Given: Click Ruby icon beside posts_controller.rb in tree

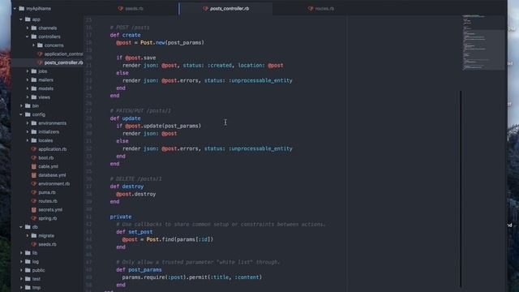Looking at the screenshot, I should tap(40, 62).
